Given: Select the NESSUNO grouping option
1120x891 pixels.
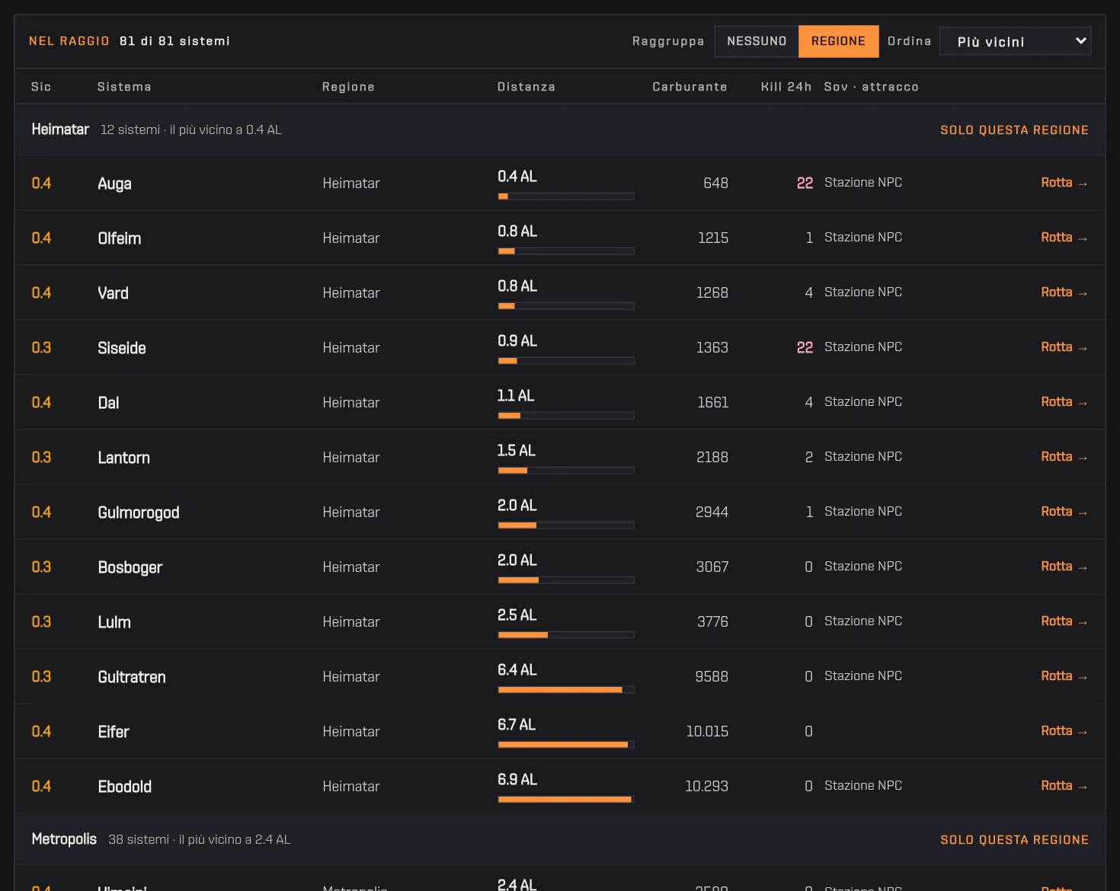Looking at the screenshot, I should pyautogui.click(x=757, y=41).
